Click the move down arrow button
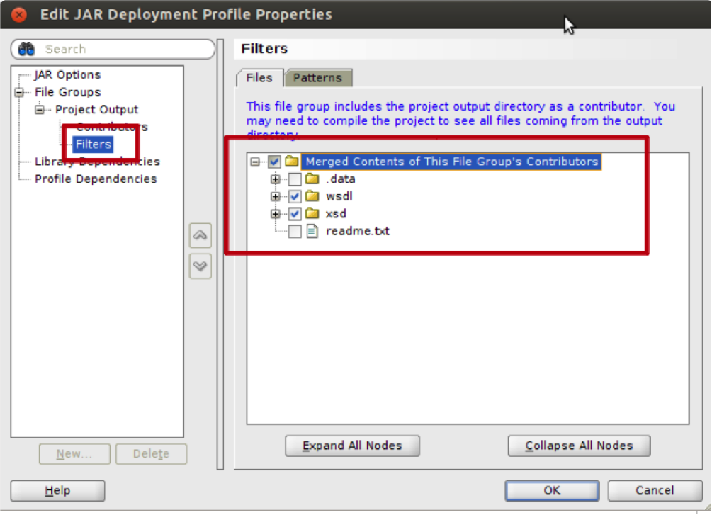This screenshot has height=515, width=712. (x=200, y=266)
